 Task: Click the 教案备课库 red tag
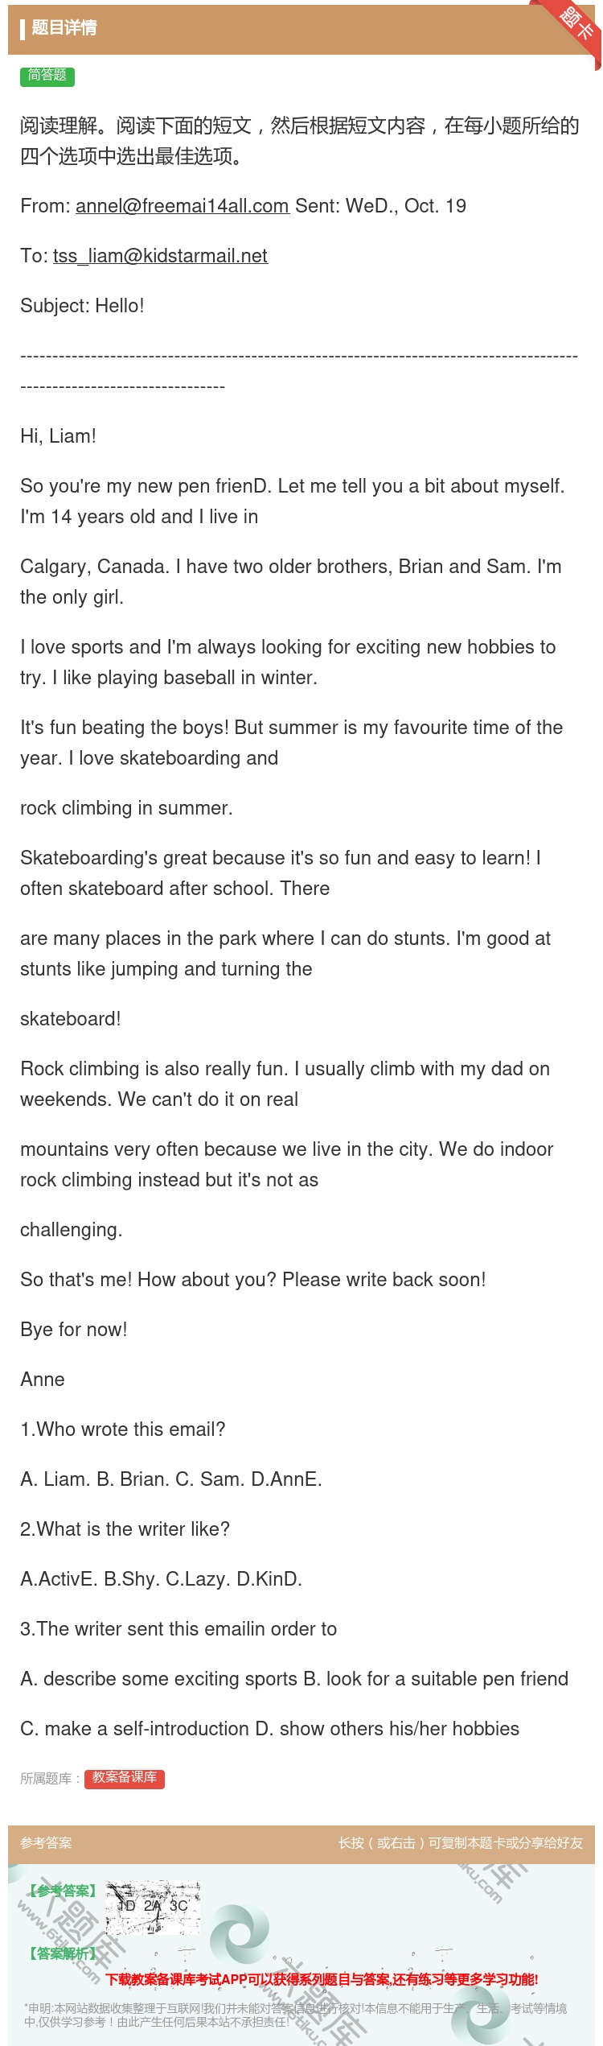pos(125,1778)
